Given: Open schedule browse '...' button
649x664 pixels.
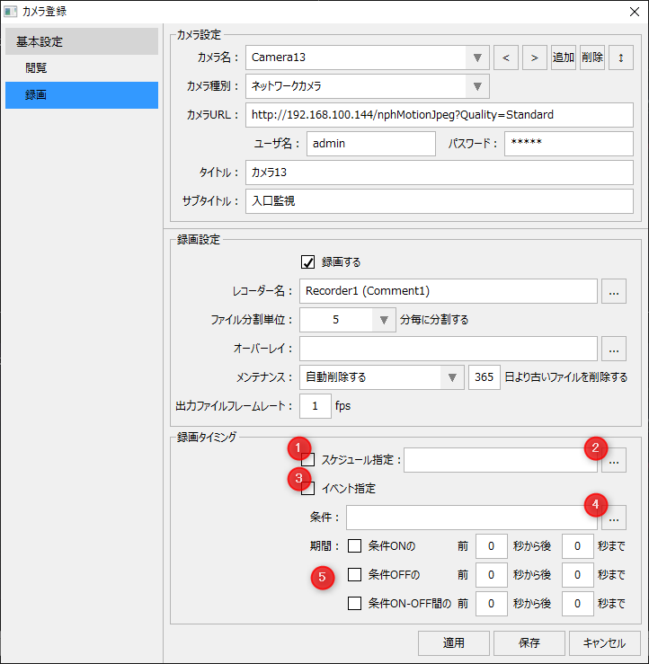Looking at the screenshot, I should pyautogui.click(x=614, y=461).
